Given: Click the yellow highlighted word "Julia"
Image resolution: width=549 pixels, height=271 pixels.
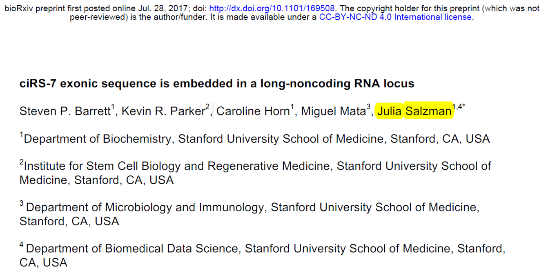Looking at the screenshot, I should [x=390, y=111].
